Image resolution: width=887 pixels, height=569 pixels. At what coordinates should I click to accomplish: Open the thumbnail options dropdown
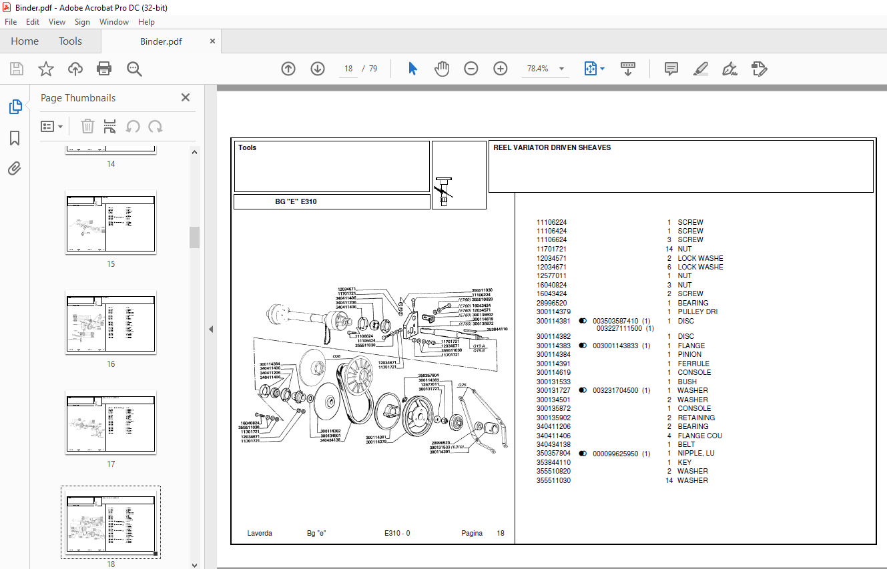coord(52,126)
